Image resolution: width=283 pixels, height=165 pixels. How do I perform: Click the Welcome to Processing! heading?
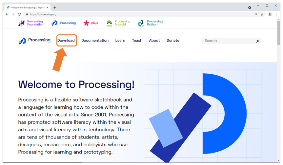(76, 84)
